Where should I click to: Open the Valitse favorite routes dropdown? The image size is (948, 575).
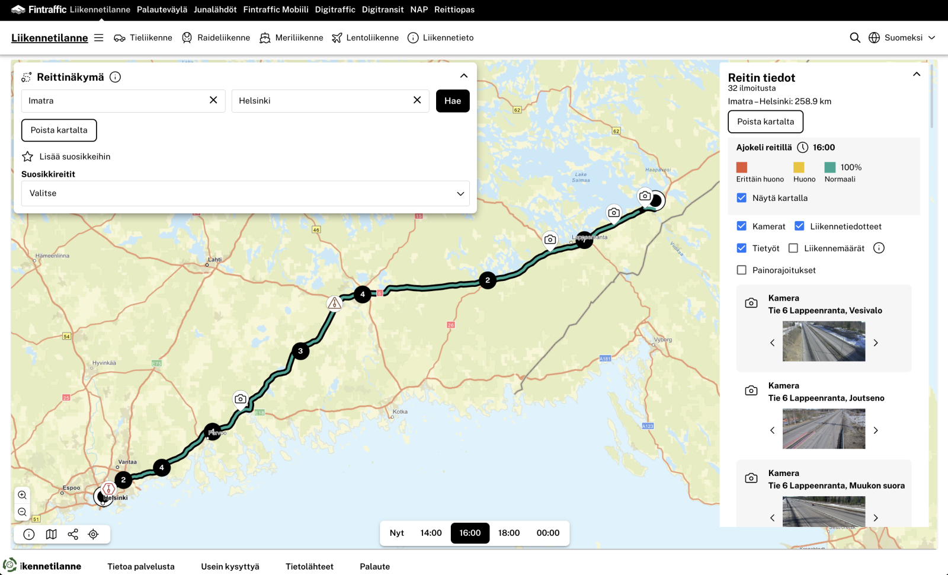(245, 193)
